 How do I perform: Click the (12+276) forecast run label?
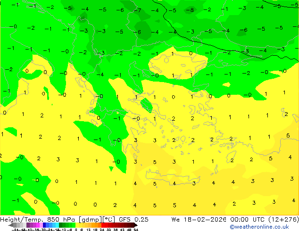click(x=283, y=220)
